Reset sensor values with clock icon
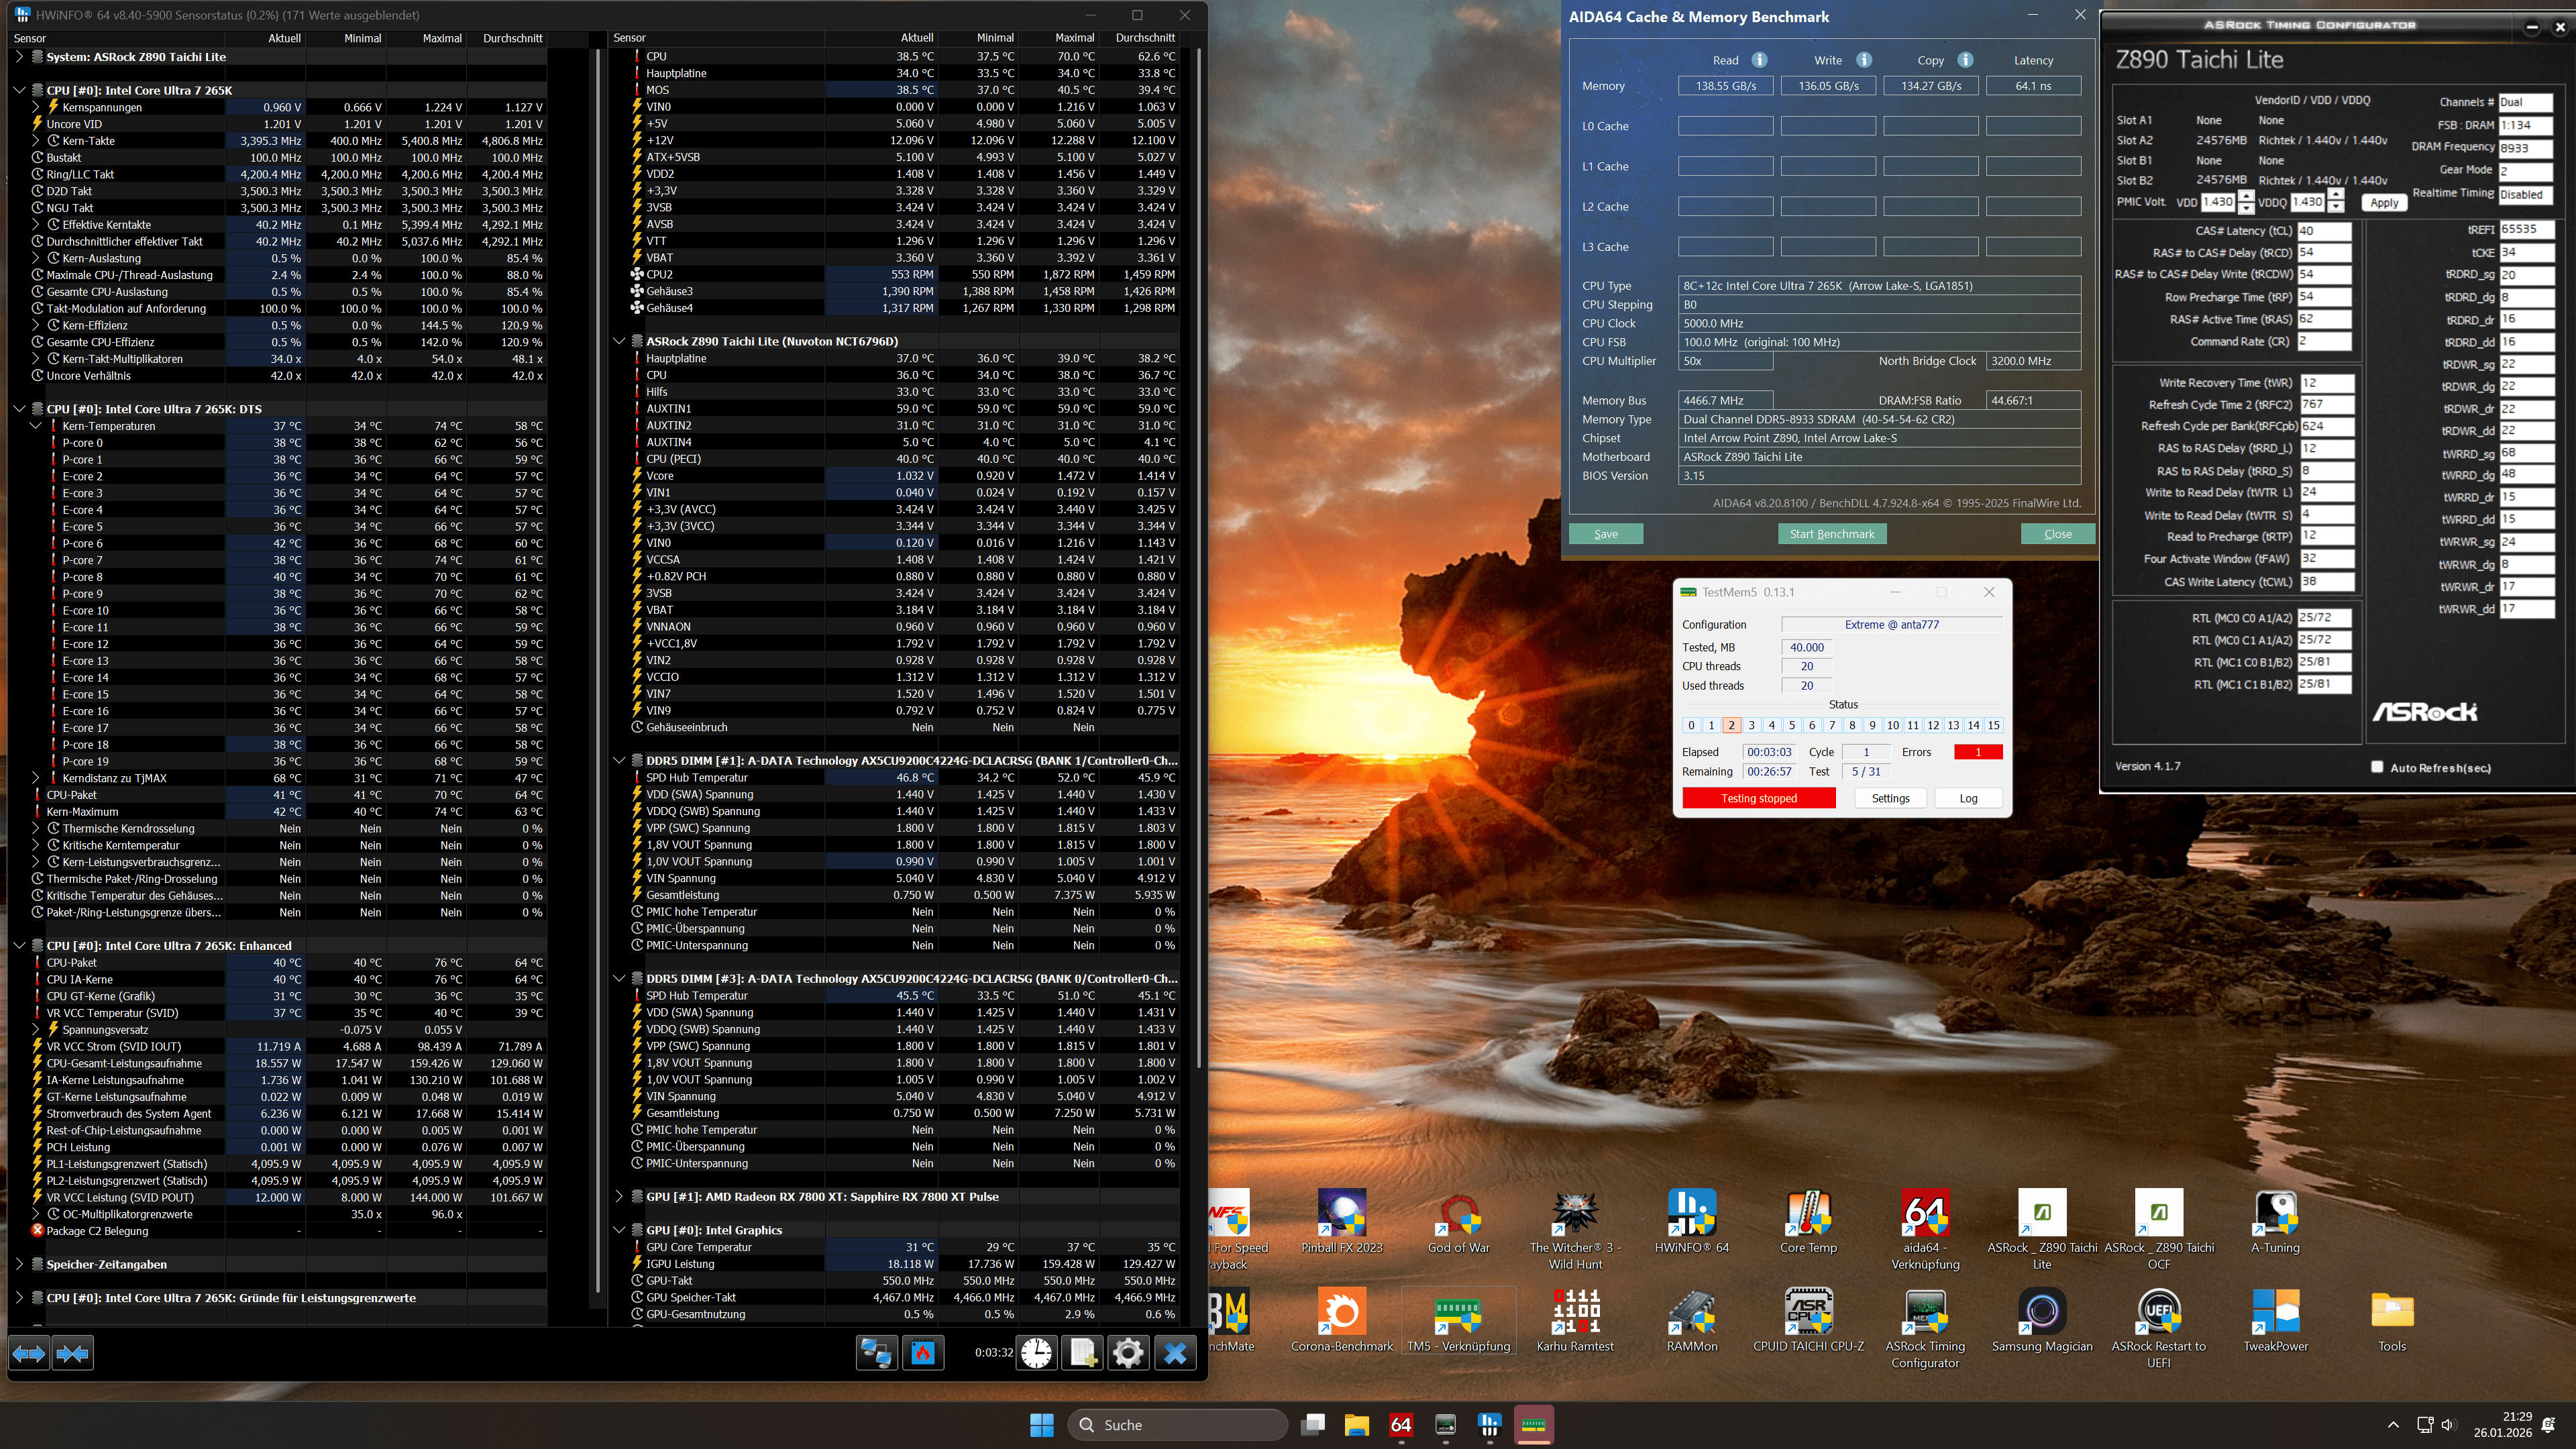2576x1449 pixels. 1037,1353
